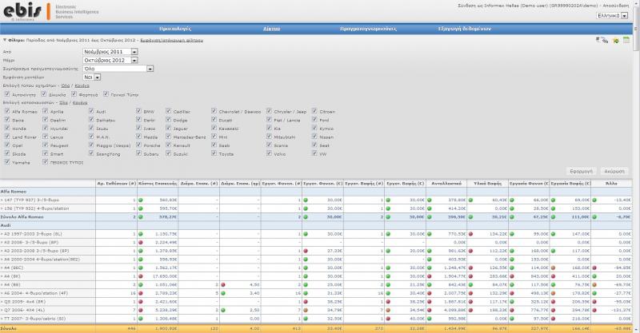Open the Ελληνικά language dropdown
Screen dimensions: 640x333
tap(612, 15)
